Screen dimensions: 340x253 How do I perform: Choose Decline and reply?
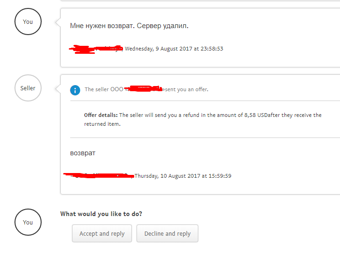(x=167, y=233)
